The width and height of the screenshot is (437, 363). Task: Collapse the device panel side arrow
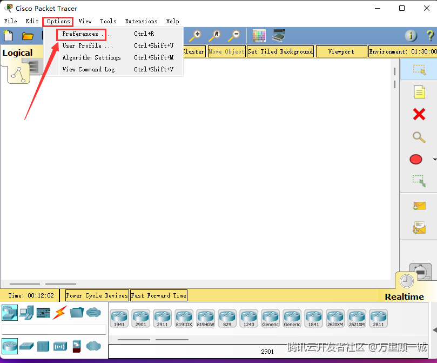[435, 330]
